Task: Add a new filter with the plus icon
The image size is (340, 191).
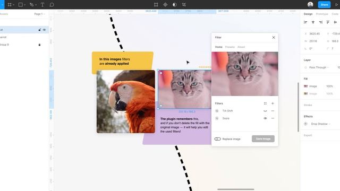Action: [x=273, y=103]
